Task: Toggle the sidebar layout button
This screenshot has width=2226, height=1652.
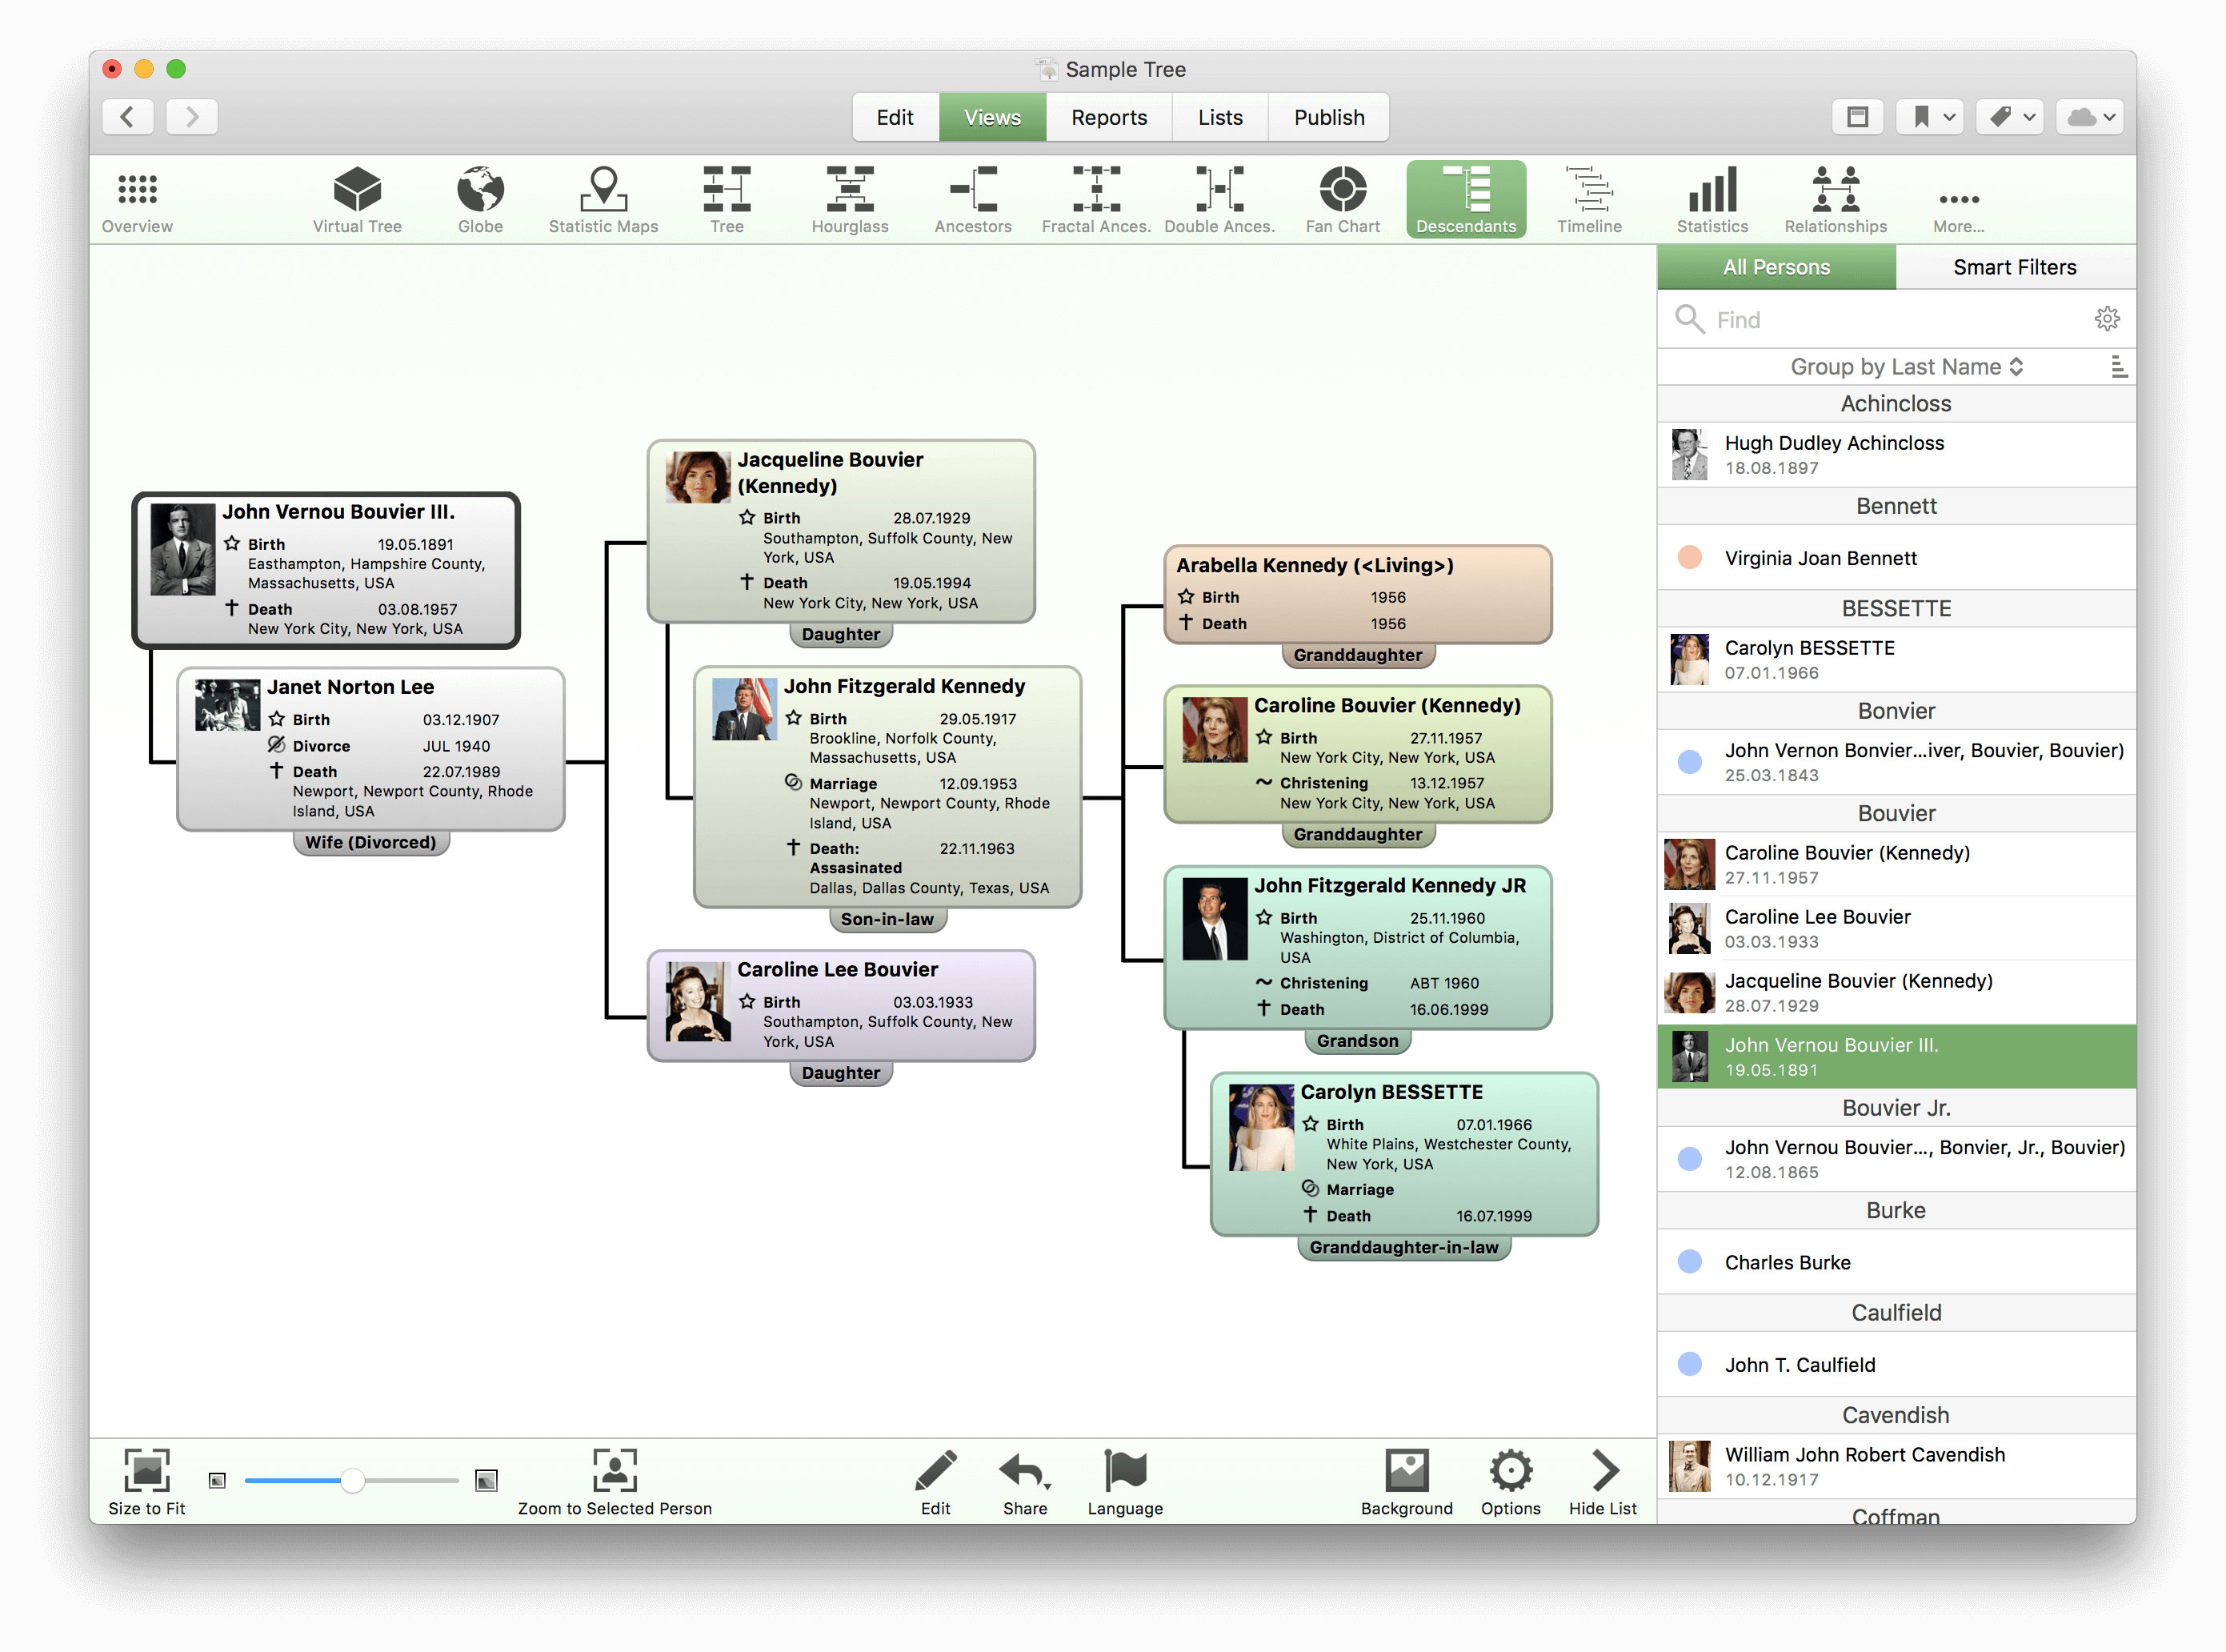Action: (x=1856, y=117)
